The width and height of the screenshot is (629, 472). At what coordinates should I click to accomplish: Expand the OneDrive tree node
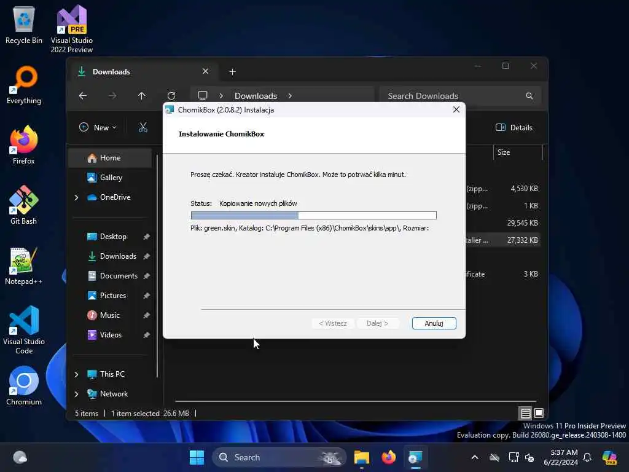click(76, 197)
